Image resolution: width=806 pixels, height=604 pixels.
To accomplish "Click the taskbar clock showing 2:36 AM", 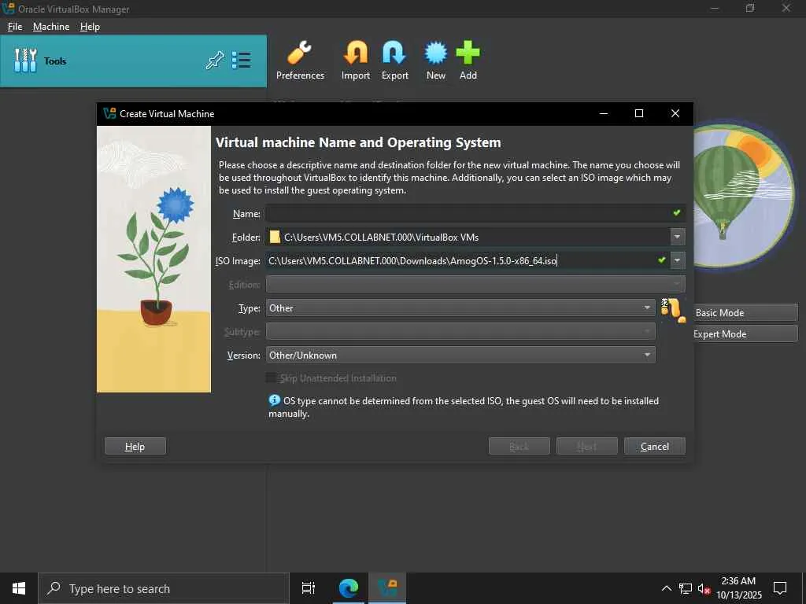I will [x=738, y=588].
